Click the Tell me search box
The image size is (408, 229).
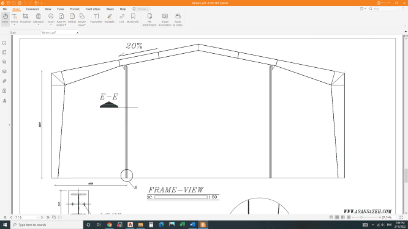click(142, 9)
